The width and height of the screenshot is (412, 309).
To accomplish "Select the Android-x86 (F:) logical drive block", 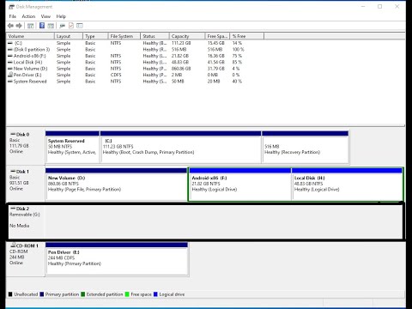I will (x=239, y=185).
